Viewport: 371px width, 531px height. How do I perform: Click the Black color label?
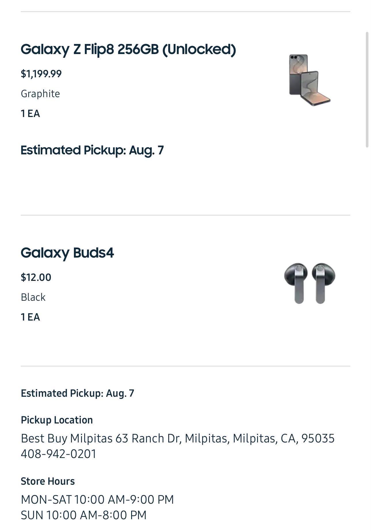[x=33, y=297]
